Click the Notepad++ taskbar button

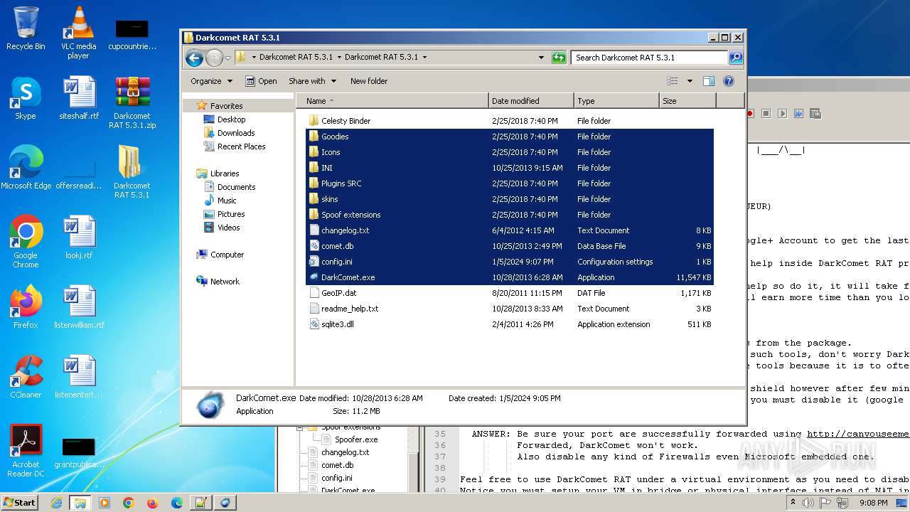pyautogui.click(x=201, y=503)
